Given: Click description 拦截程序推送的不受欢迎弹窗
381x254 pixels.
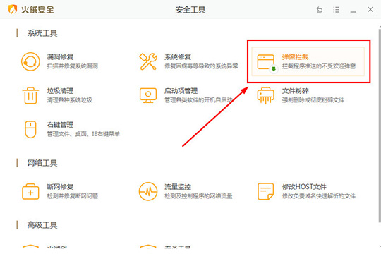Looking at the screenshot, I should (x=319, y=66).
